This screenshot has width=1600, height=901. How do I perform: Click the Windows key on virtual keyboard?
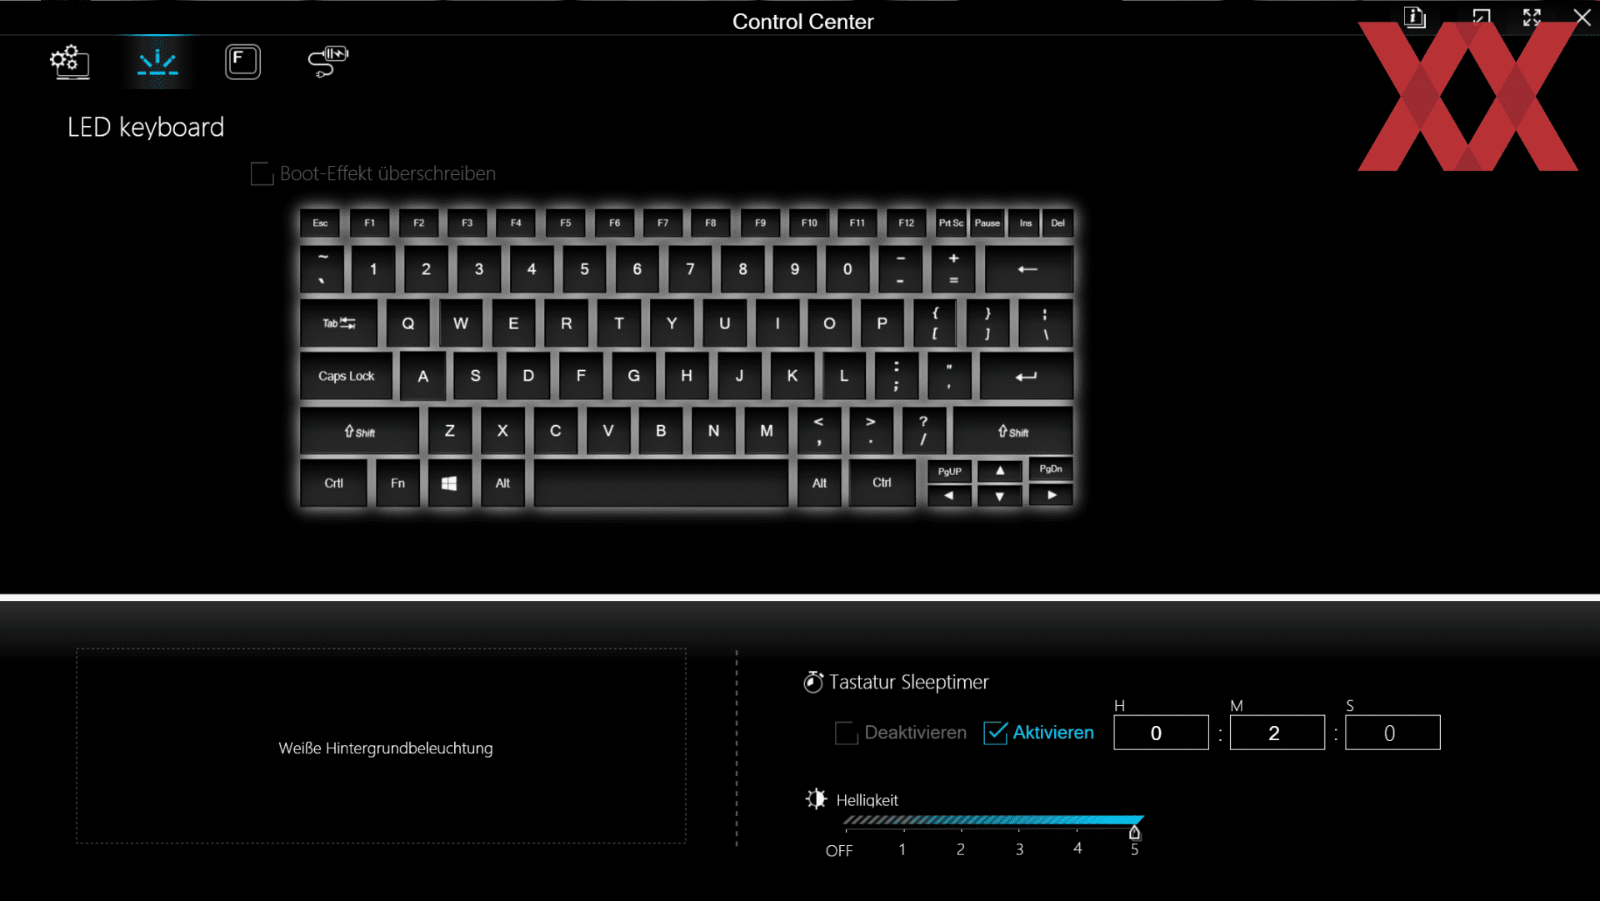[x=449, y=483]
